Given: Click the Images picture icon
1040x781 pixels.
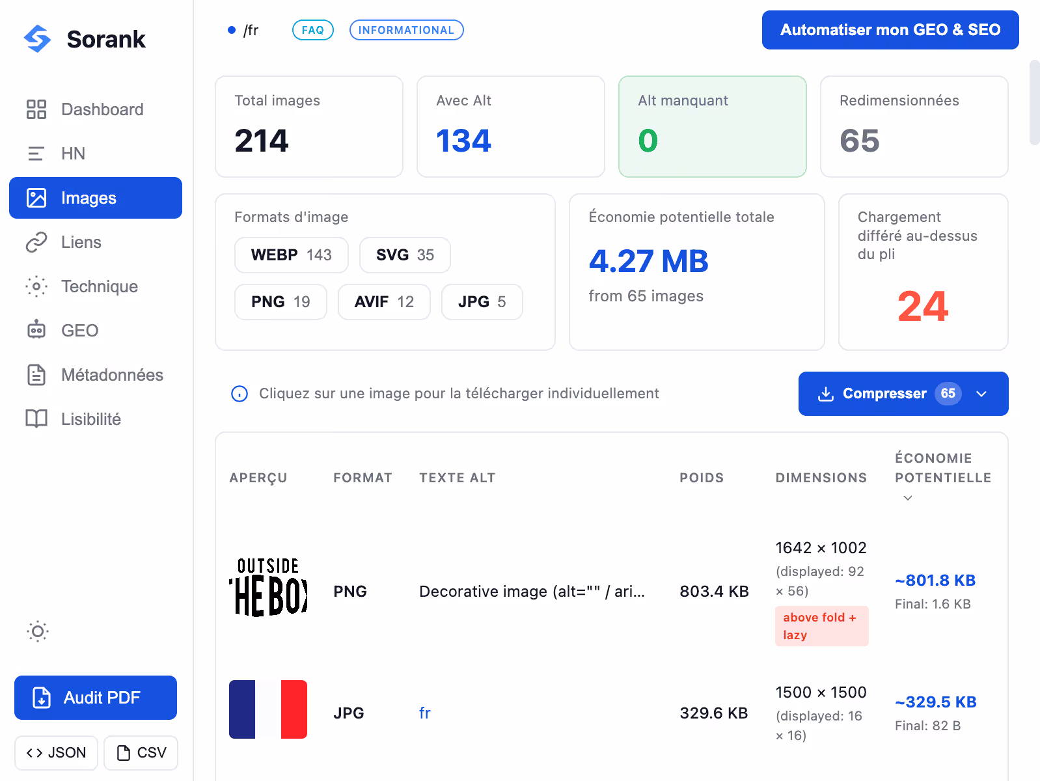Looking at the screenshot, I should tap(36, 198).
